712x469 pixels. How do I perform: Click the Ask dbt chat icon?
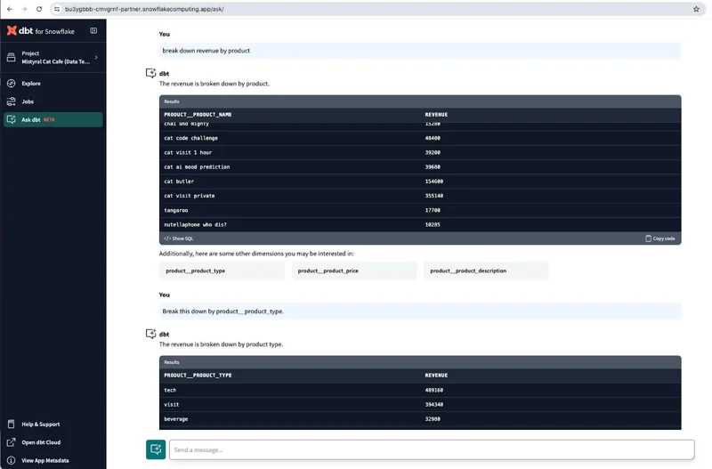(x=12, y=119)
